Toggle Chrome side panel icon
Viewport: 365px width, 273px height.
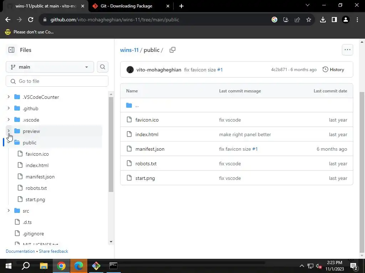coord(334,20)
